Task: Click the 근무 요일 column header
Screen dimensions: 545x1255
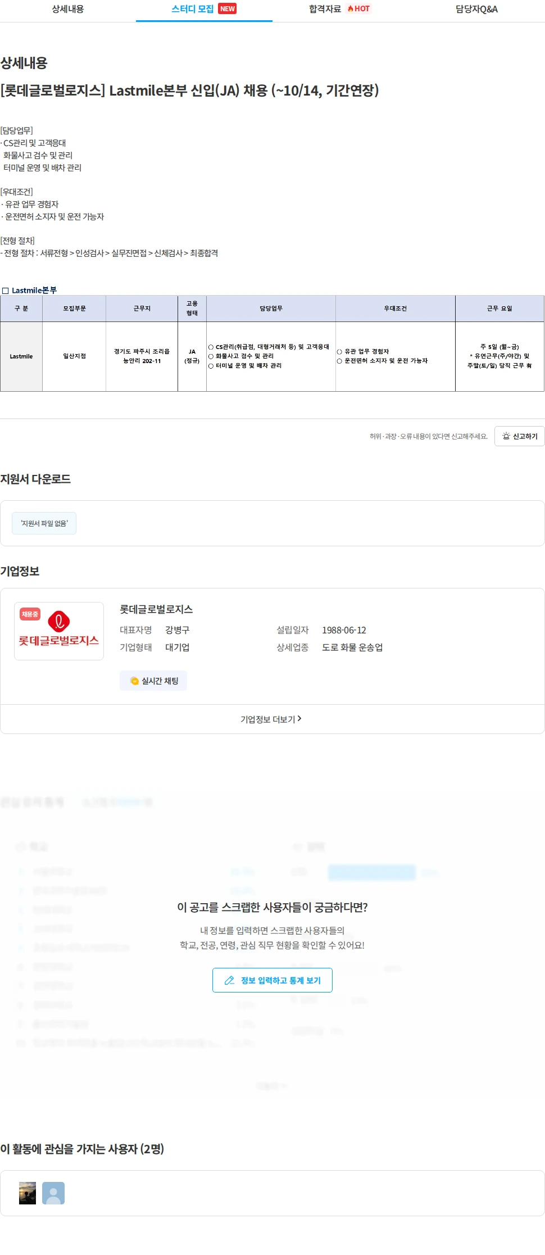Action: [499, 309]
